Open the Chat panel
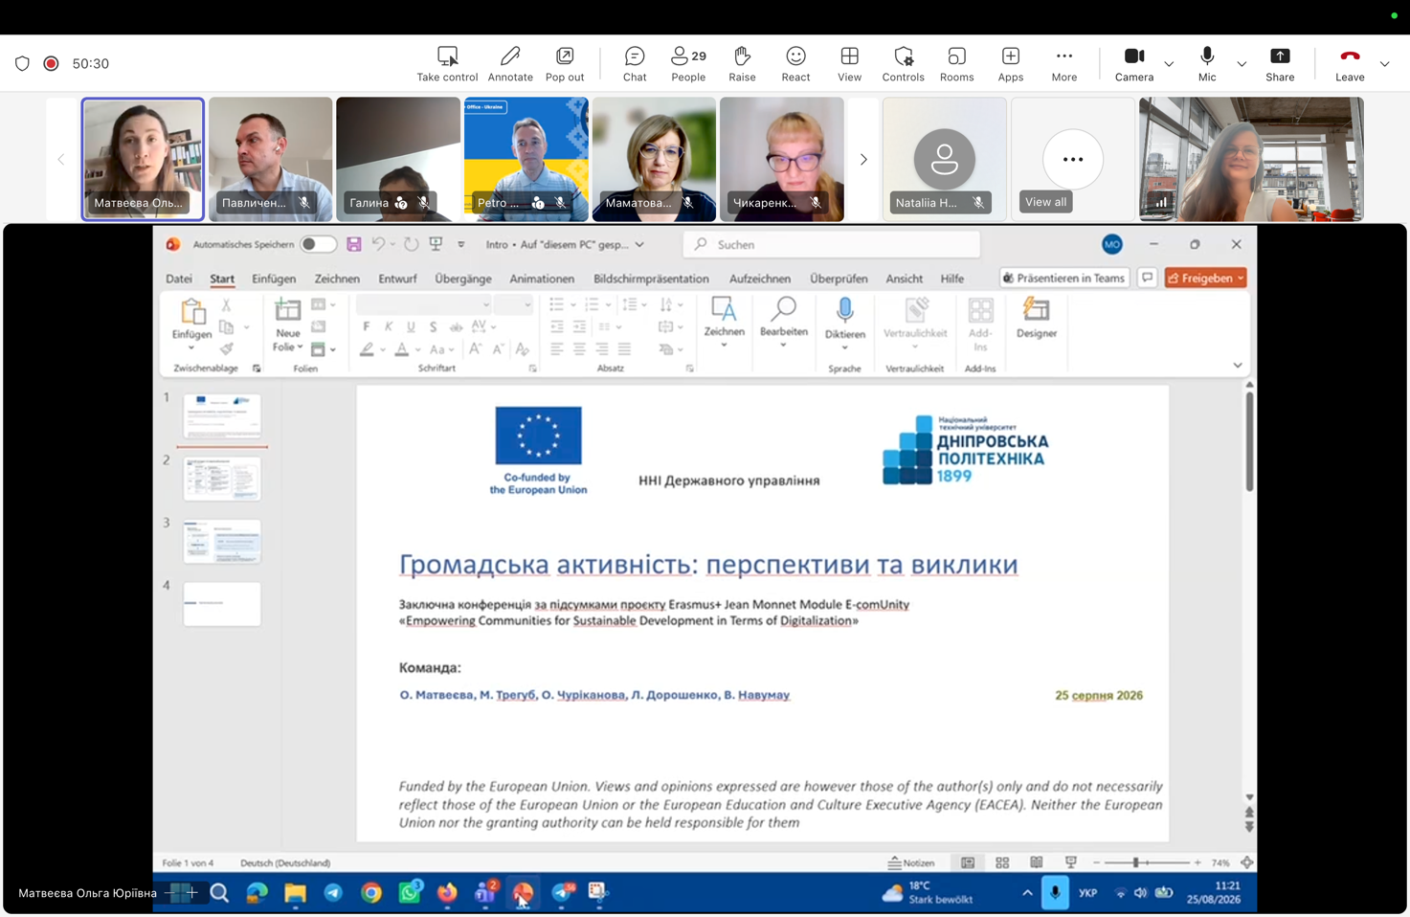This screenshot has width=1410, height=917. (635, 64)
